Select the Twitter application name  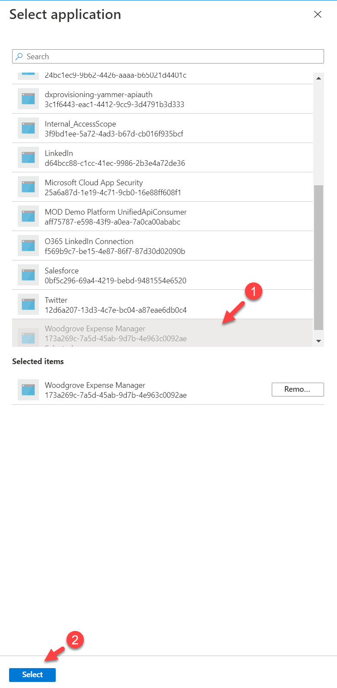tap(56, 300)
